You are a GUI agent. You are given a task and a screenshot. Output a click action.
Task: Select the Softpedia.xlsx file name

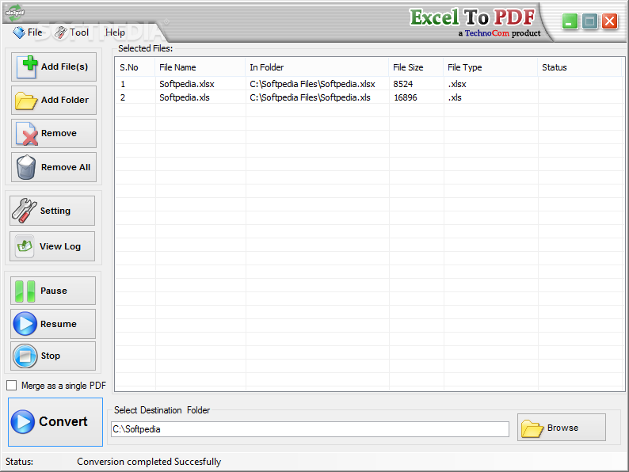(x=187, y=84)
